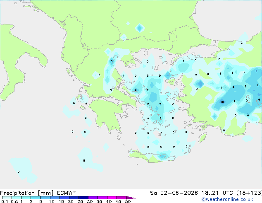Screen dimensions: 262x203
Task: Click the legend swatch between 20 and 25
Action: [74, 198]
